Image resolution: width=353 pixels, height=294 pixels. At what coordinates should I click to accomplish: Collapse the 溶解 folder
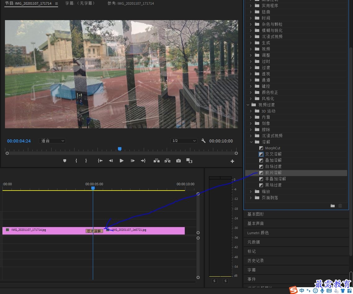[x=251, y=142]
